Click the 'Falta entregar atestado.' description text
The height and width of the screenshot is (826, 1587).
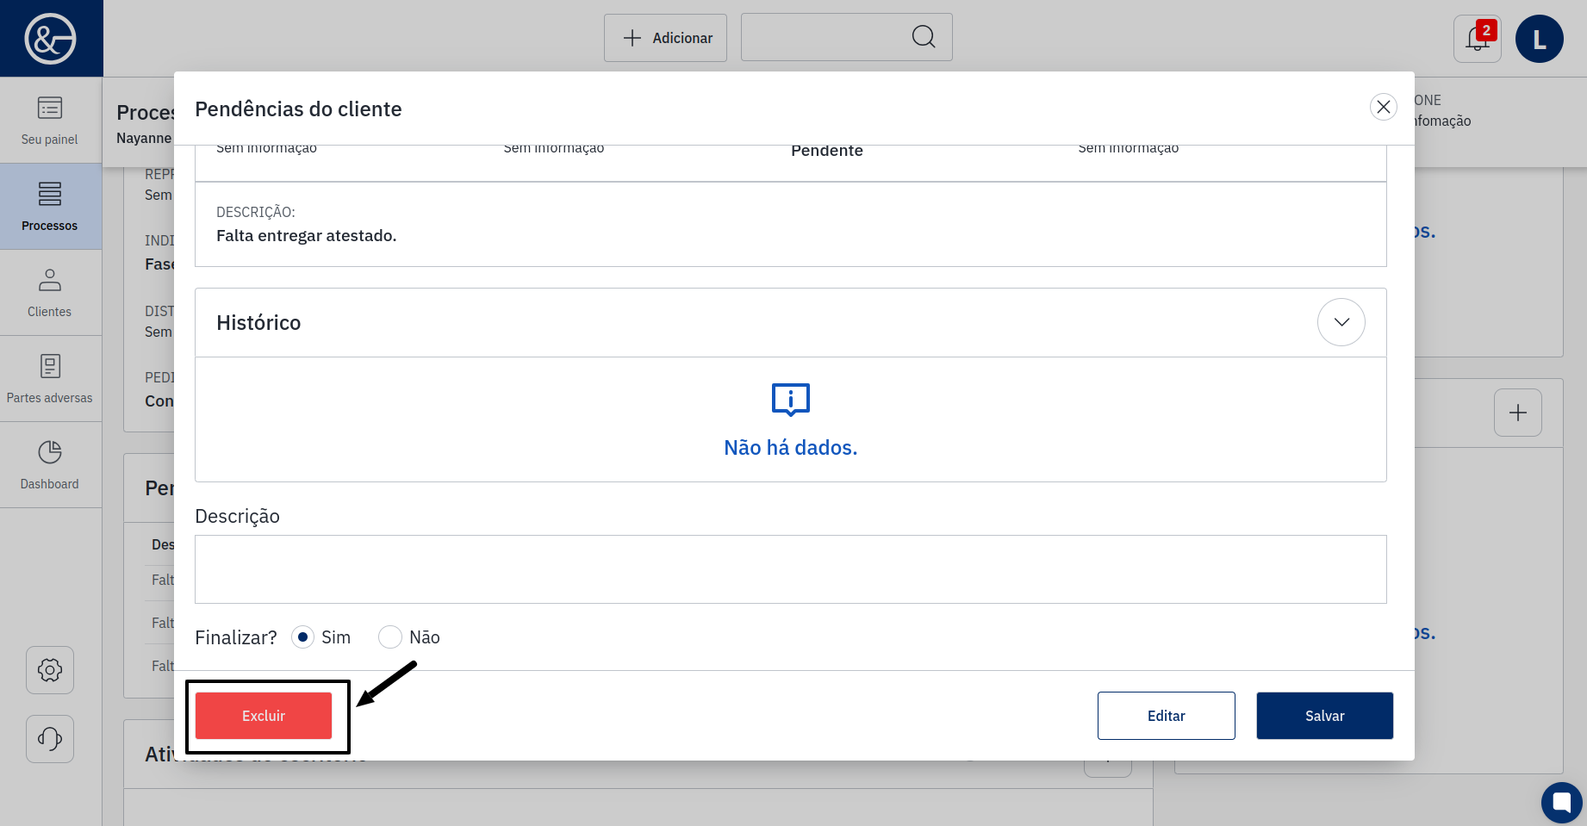[307, 236]
